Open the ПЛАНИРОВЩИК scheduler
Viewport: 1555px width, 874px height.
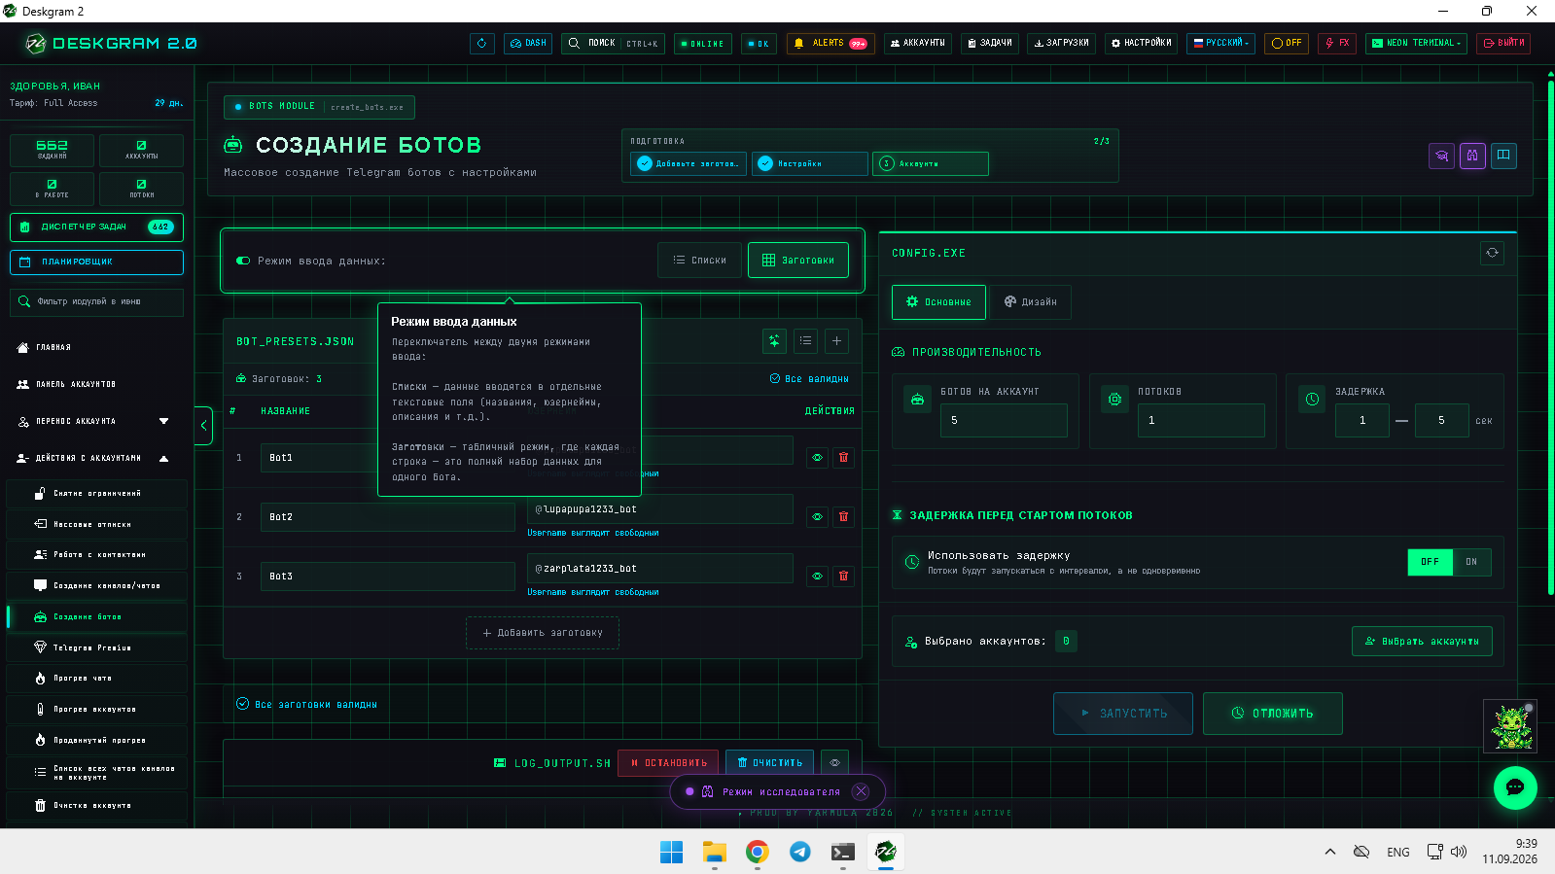coord(96,262)
